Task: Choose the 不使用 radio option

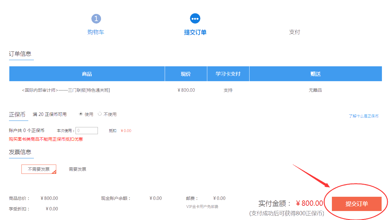Action: point(100,114)
